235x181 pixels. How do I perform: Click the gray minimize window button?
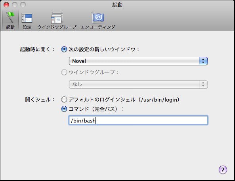[15, 5]
